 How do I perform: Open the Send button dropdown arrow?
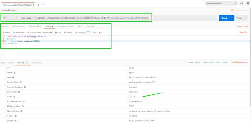[232, 18]
